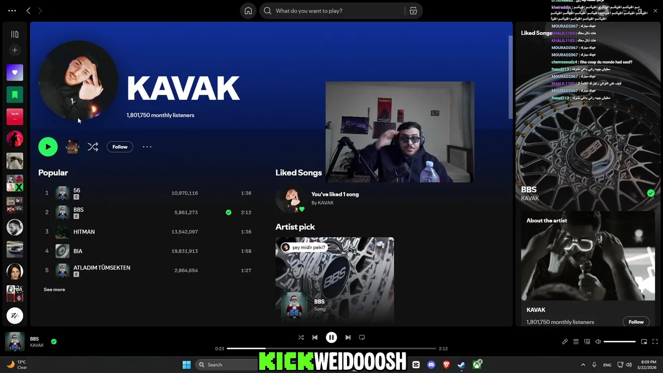This screenshot has width=663, height=373.
Task: Go back with the left arrow
Action: (28, 10)
